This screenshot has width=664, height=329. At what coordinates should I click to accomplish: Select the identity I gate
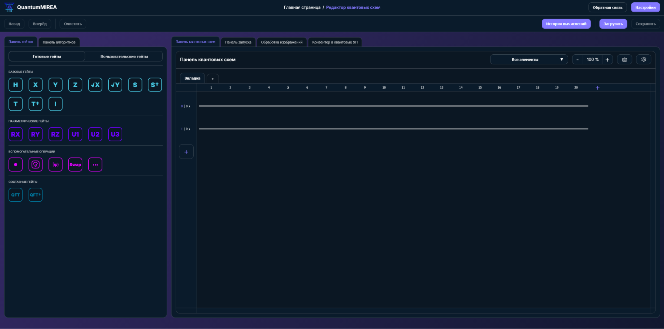[55, 104]
